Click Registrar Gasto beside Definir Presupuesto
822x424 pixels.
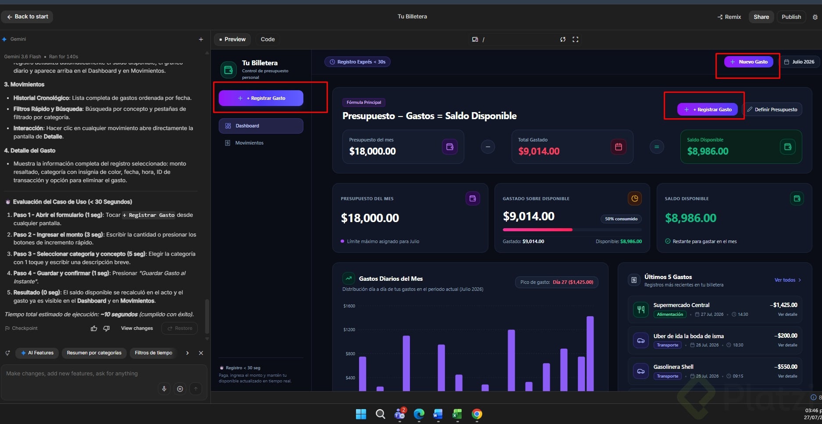pyautogui.click(x=708, y=110)
